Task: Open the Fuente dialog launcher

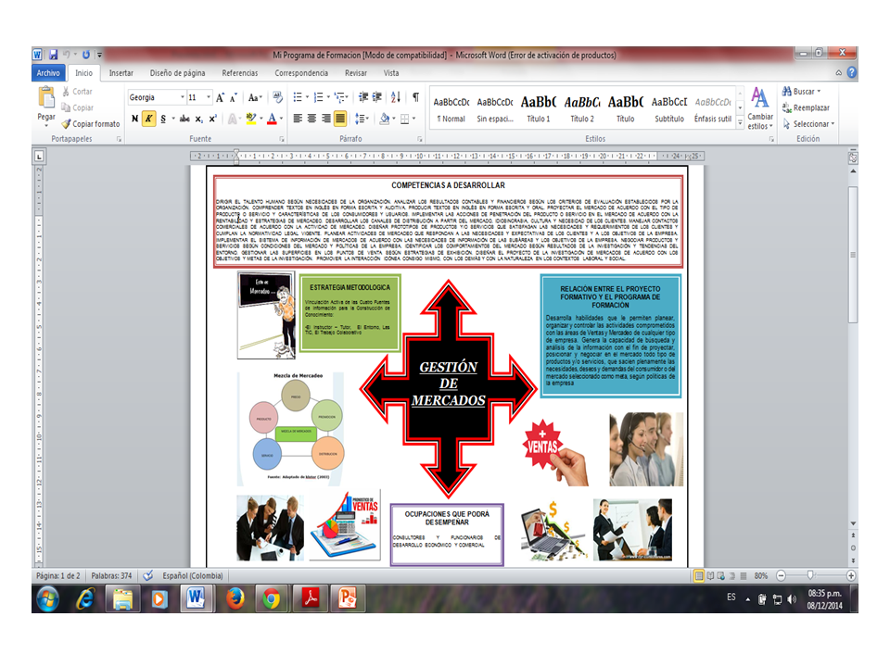Action: [282, 139]
